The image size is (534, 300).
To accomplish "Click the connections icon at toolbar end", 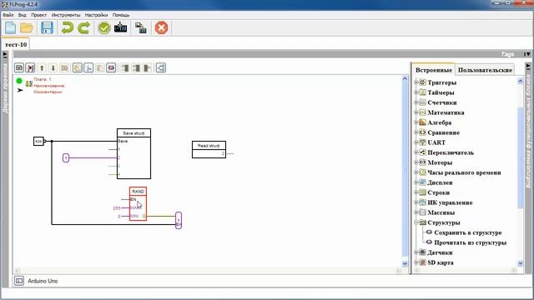I will (x=161, y=67).
